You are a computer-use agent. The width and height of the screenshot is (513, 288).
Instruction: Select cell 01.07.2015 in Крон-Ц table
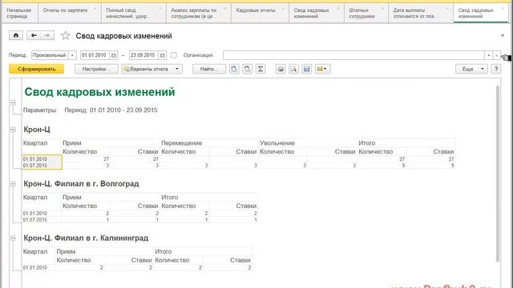(42, 166)
